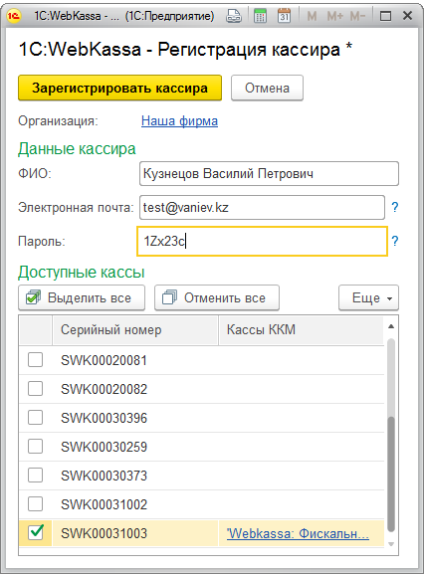Click the table's vertical scrollbar thumb
Screen dimensions: 424x575
pyautogui.click(x=391, y=474)
